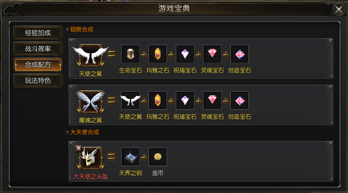The image size is (348, 193).
Task: Click the 魔魂之翼 result wings icon
Action: [x=91, y=102]
